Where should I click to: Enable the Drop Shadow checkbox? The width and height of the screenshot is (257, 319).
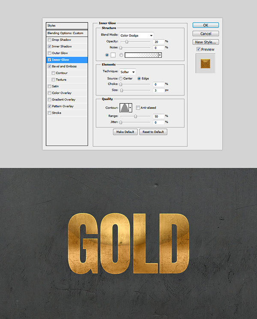tap(50, 40)
